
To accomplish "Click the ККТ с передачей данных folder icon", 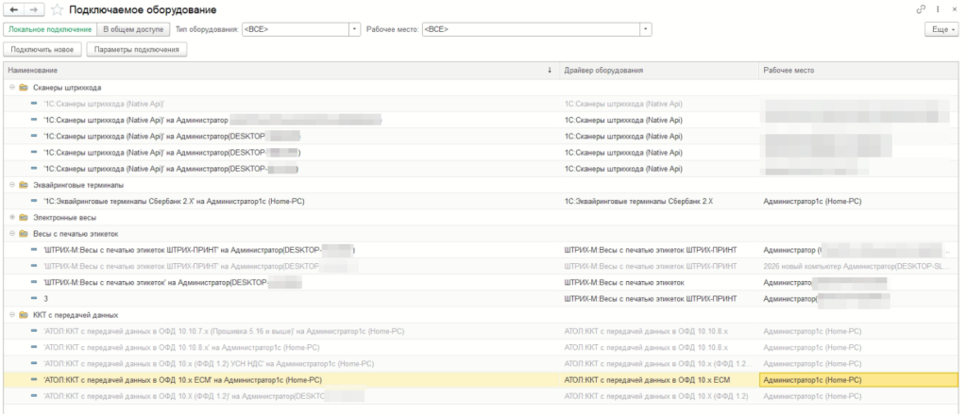I will pos(23,315).
